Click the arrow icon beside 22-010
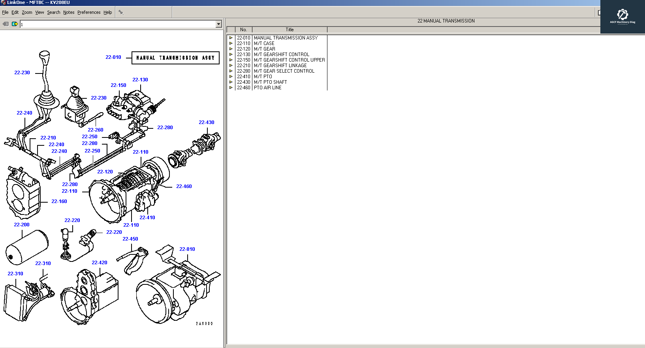The width and height of the screenshot is (645, 348). [x=231, y=38]
